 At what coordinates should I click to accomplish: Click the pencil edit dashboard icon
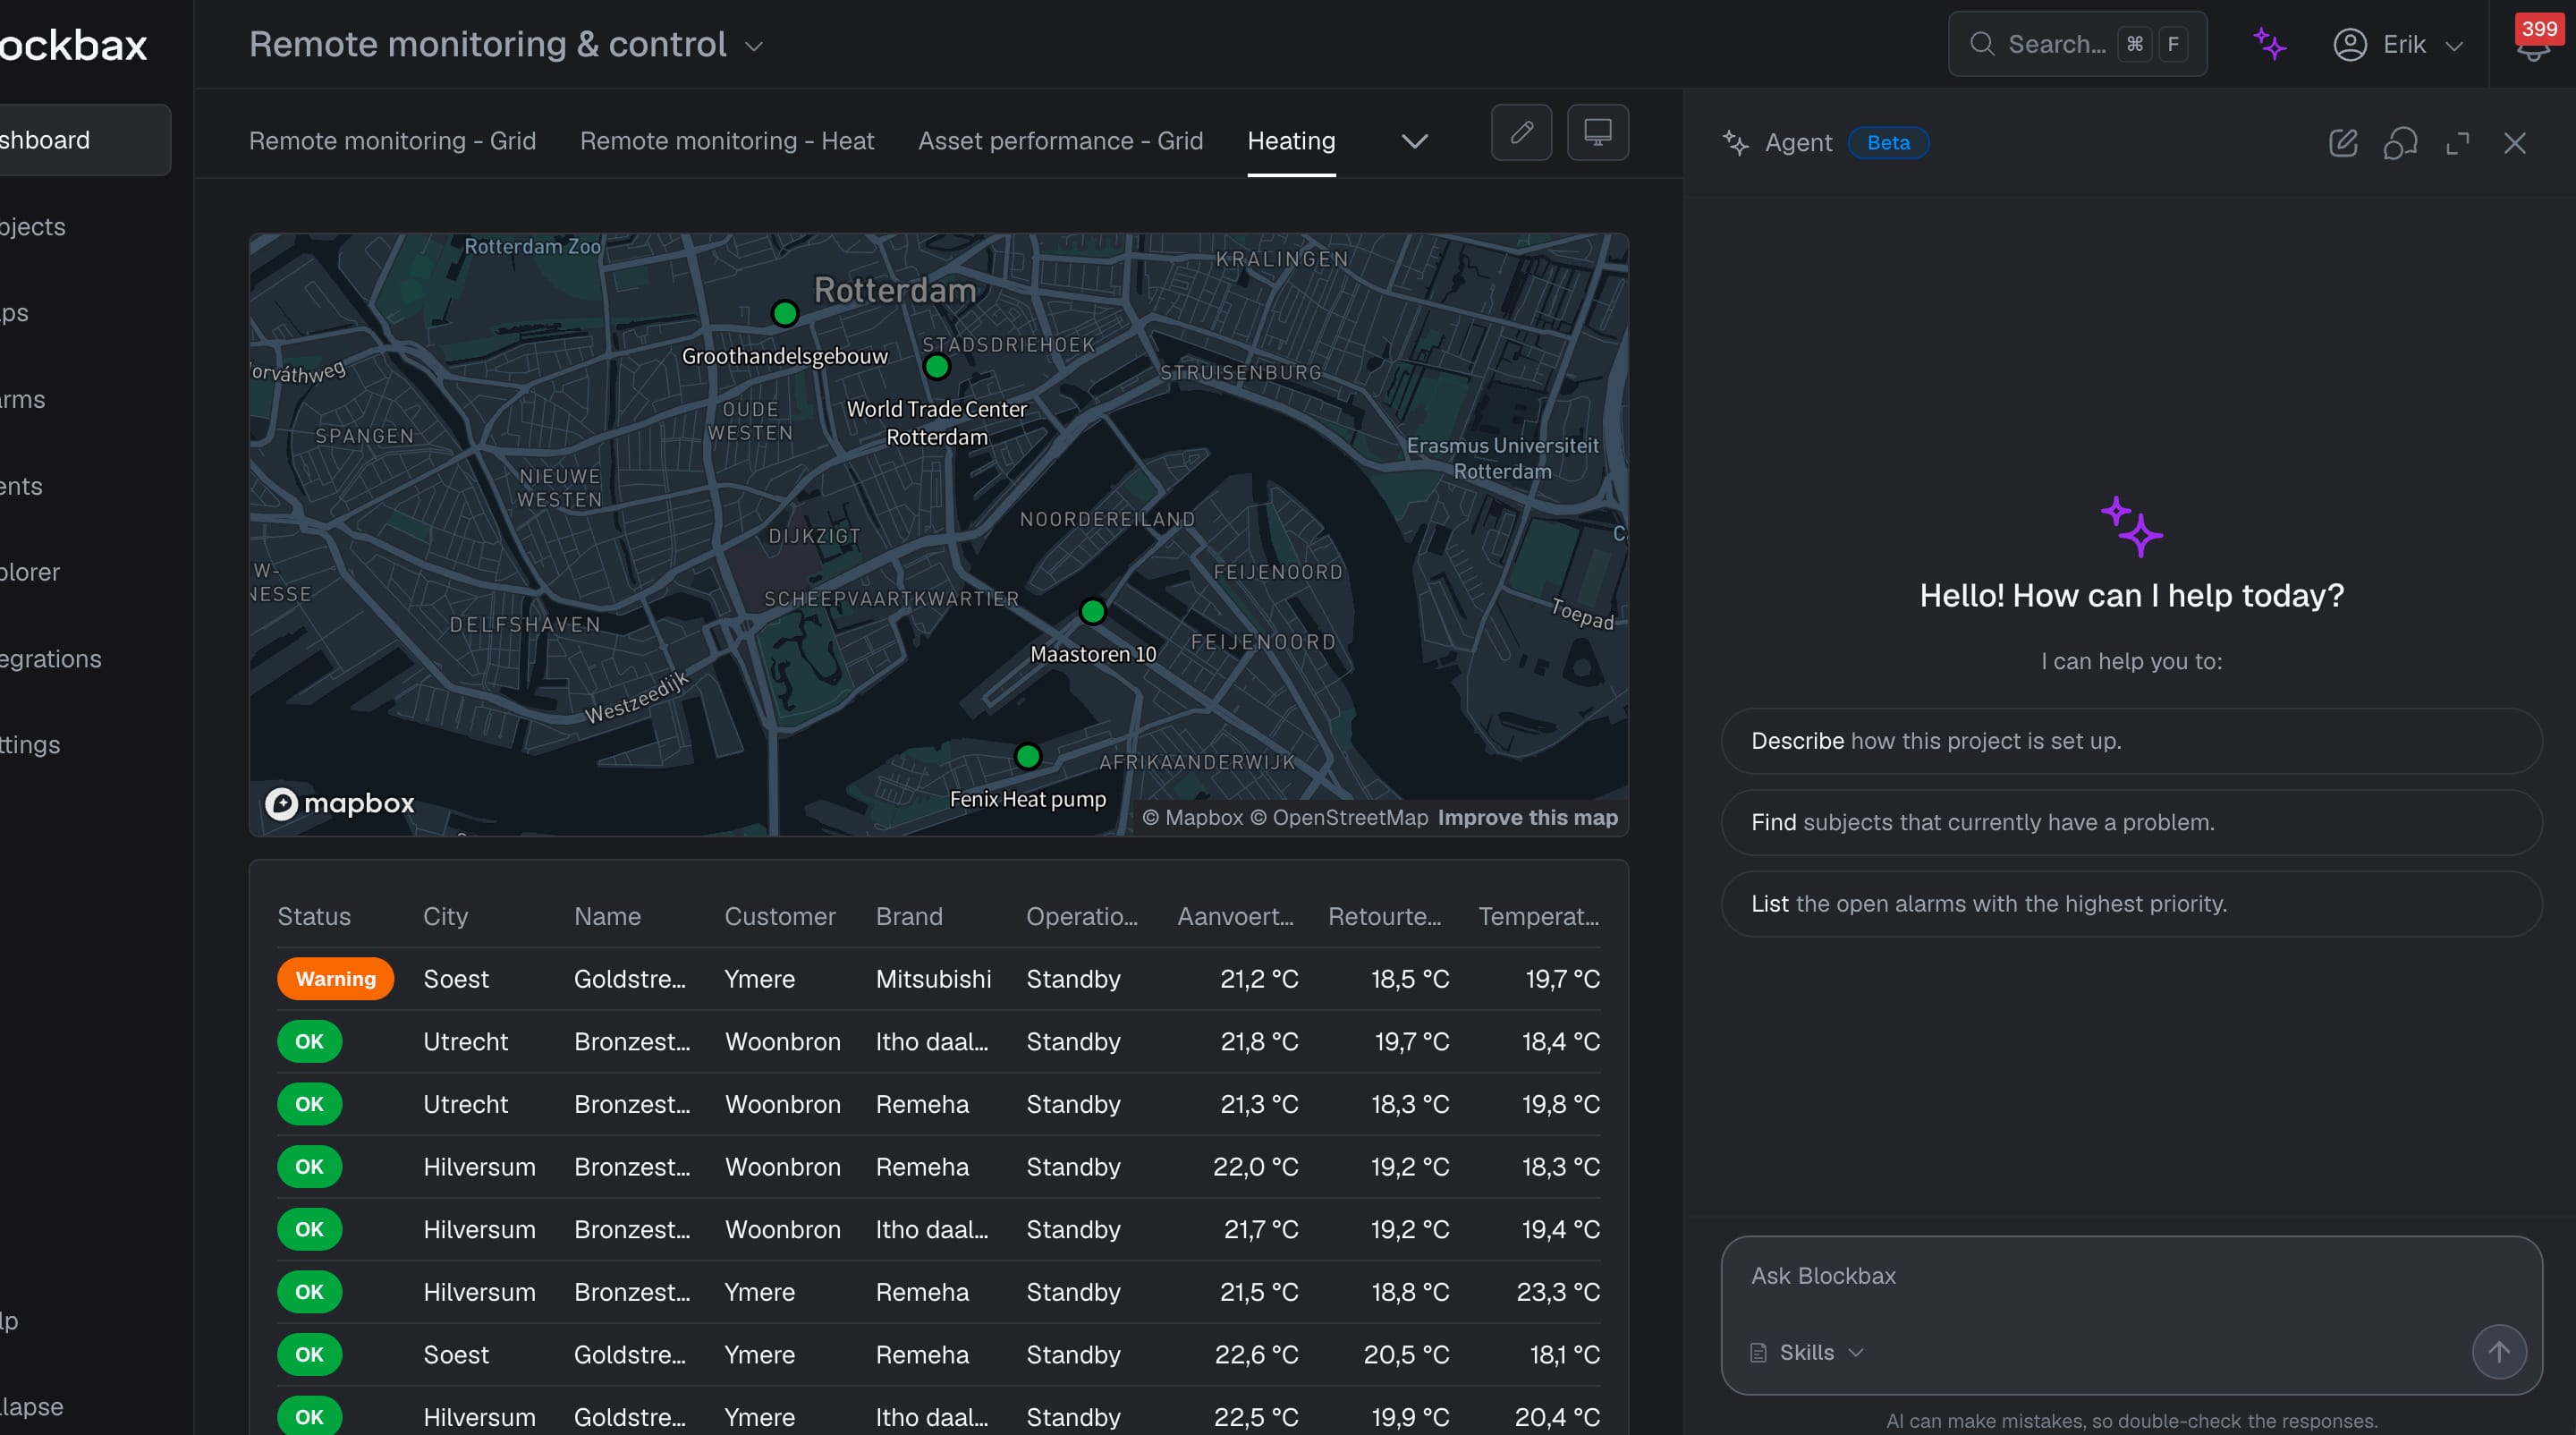pyautogui.click(x=1521, y=132)
